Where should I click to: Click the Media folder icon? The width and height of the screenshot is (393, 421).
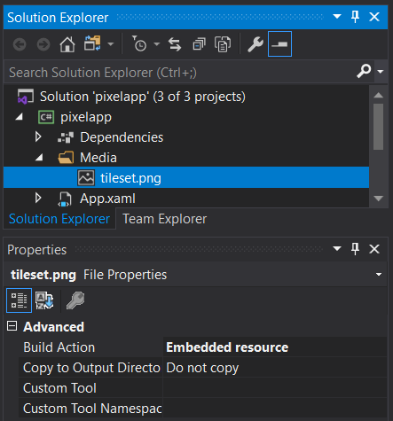pos(66,158)
